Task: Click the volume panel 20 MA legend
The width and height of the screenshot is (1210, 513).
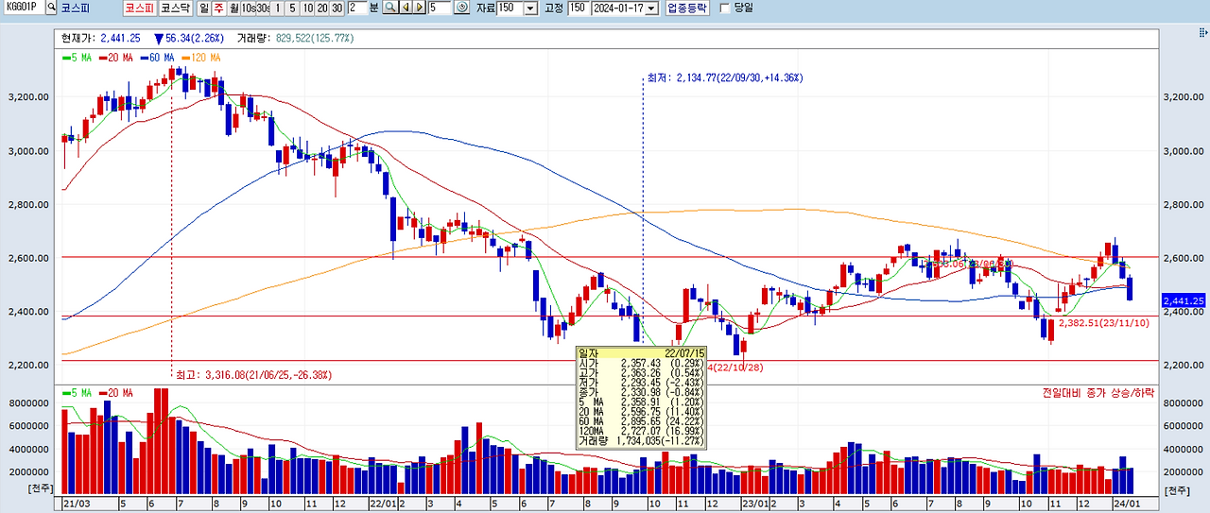Action: (115, 392)
